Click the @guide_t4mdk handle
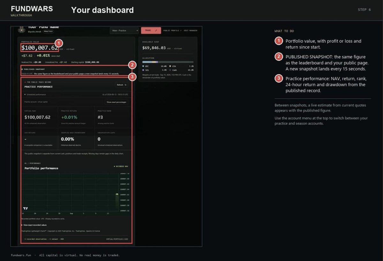This screenshot has width=383, height=261. click(35, 32)
